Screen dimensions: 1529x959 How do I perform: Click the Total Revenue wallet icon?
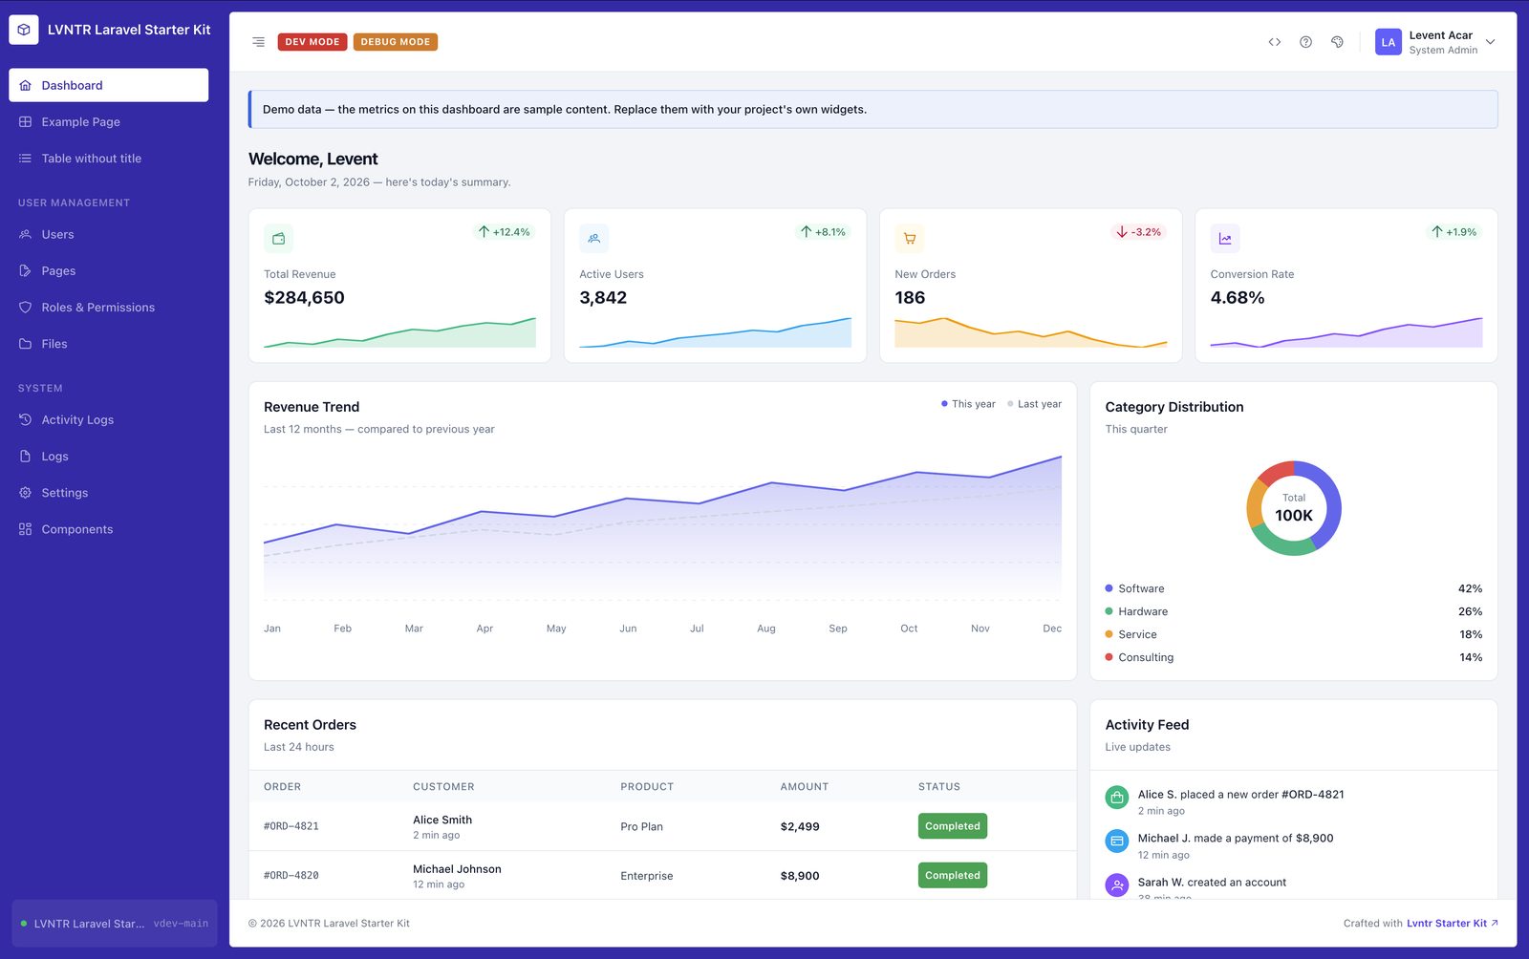click(x=278, y=239)
